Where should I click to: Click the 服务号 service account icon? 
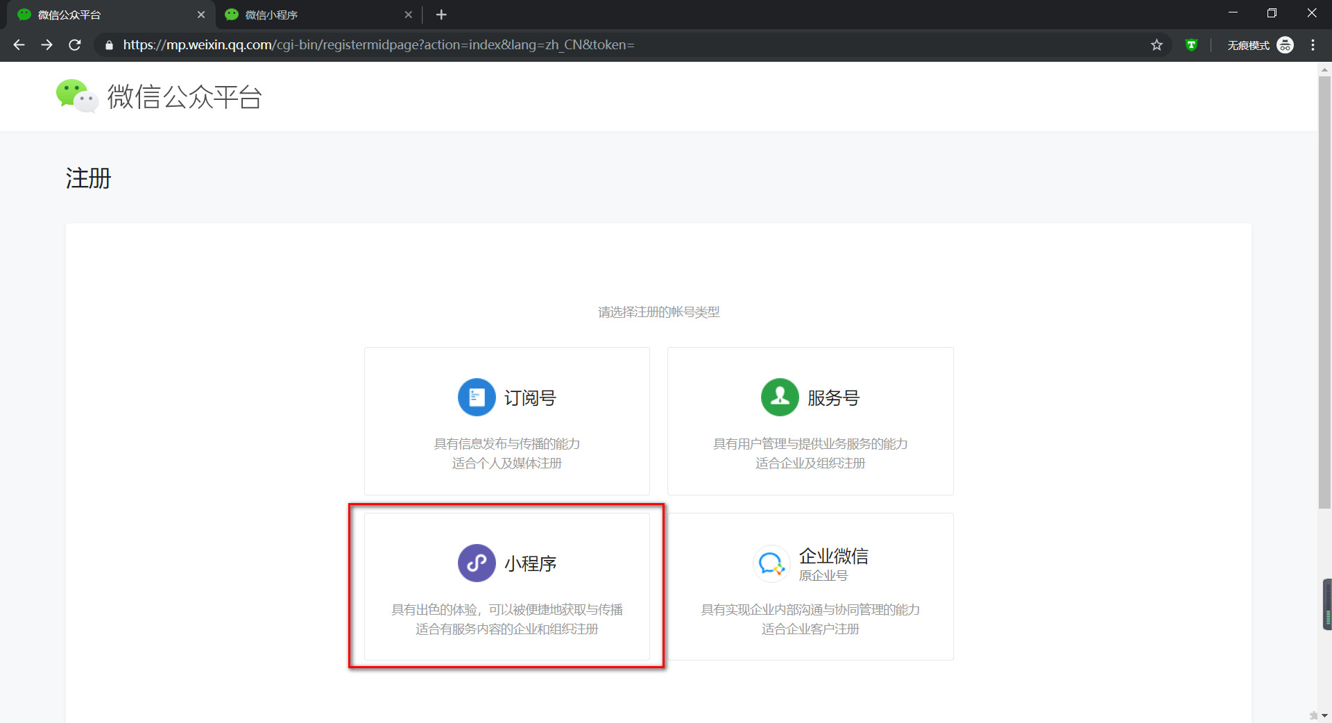pos(779,397)
